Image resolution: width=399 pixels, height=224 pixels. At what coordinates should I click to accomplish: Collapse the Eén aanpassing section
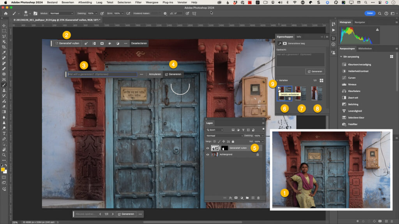[x=341, y=57]
